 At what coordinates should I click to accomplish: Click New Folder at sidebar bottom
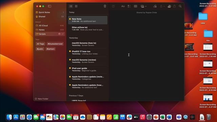42,99
